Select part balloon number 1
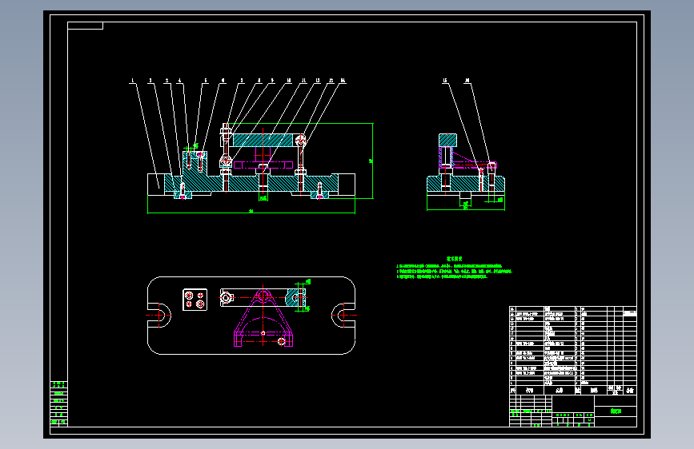 [x=132, y=81]
